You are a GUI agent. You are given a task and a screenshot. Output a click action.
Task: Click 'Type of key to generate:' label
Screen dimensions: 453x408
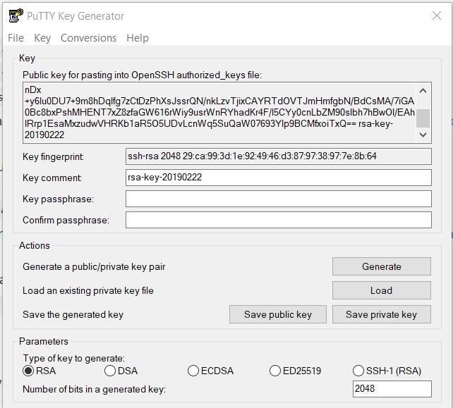[x=73, y=358]
